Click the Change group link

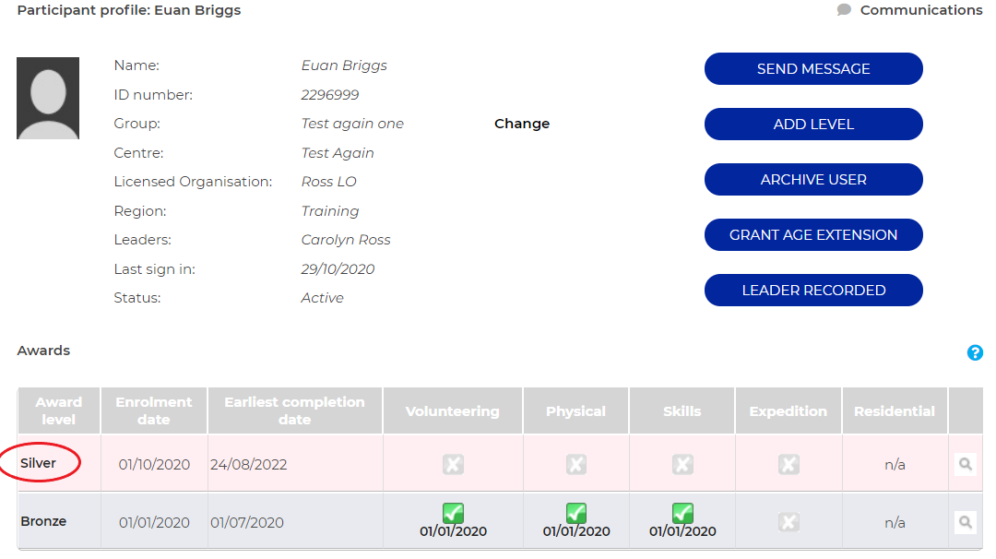coord(522,124)
